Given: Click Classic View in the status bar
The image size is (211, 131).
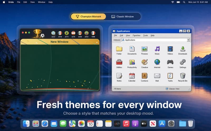Looking at the screenshot, I should (x=172, y=89).
